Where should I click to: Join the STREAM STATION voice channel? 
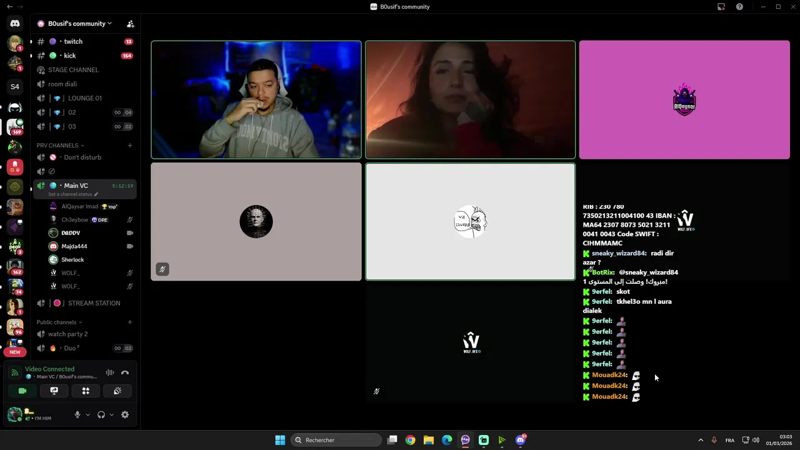click(x=85, y=303)
